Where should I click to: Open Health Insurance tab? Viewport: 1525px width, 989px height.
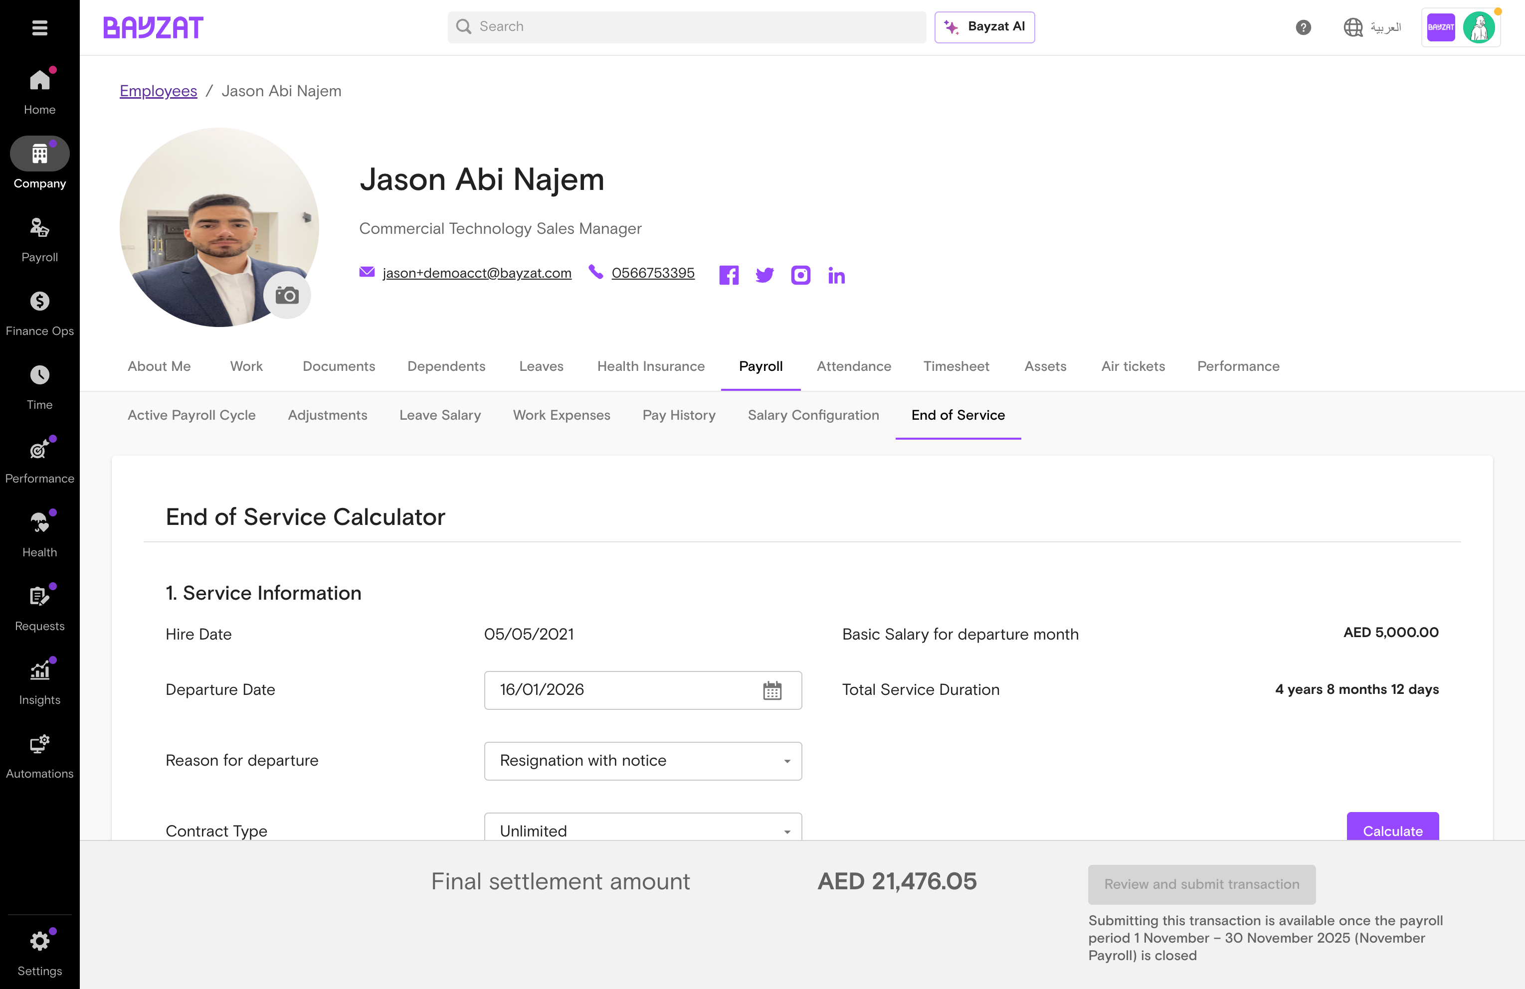[650, 366]
